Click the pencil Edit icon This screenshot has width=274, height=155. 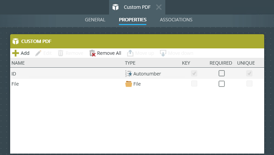point(38,53)
